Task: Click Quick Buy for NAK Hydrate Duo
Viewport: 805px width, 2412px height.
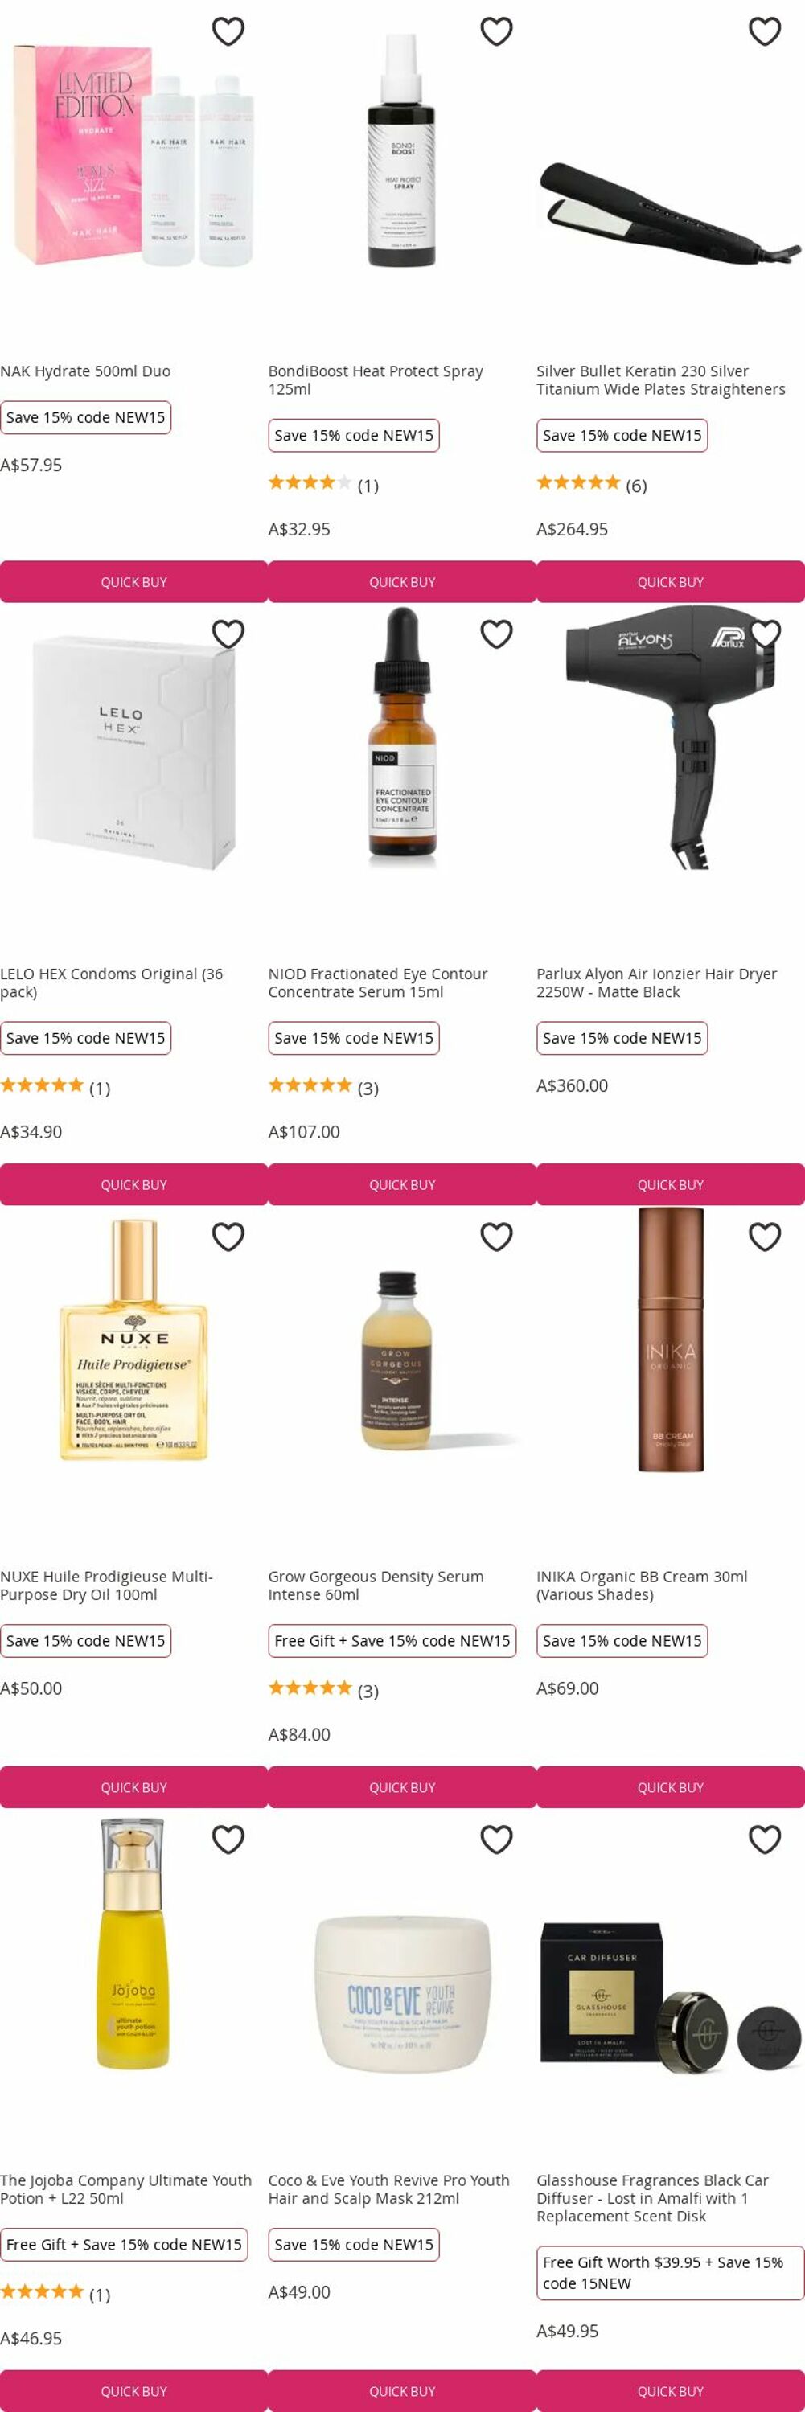Action: [x=133, y=582]
